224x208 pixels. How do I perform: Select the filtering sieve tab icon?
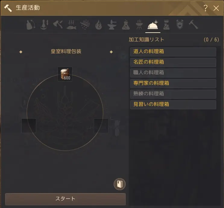85,25
